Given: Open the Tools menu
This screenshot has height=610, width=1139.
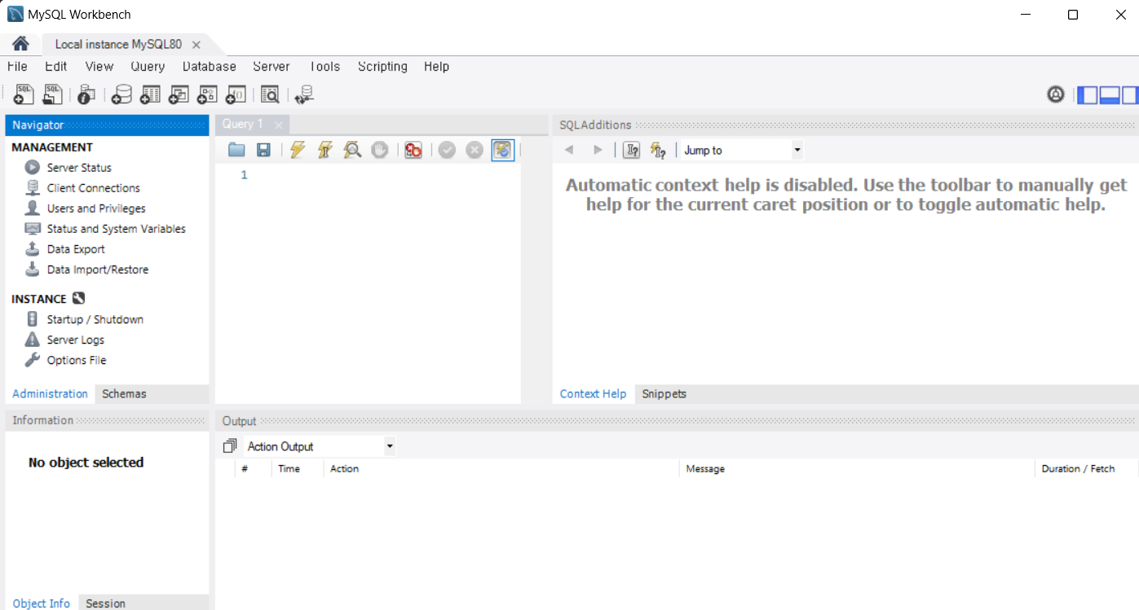Looking at the screenshot, I should [x=324, y=67].
